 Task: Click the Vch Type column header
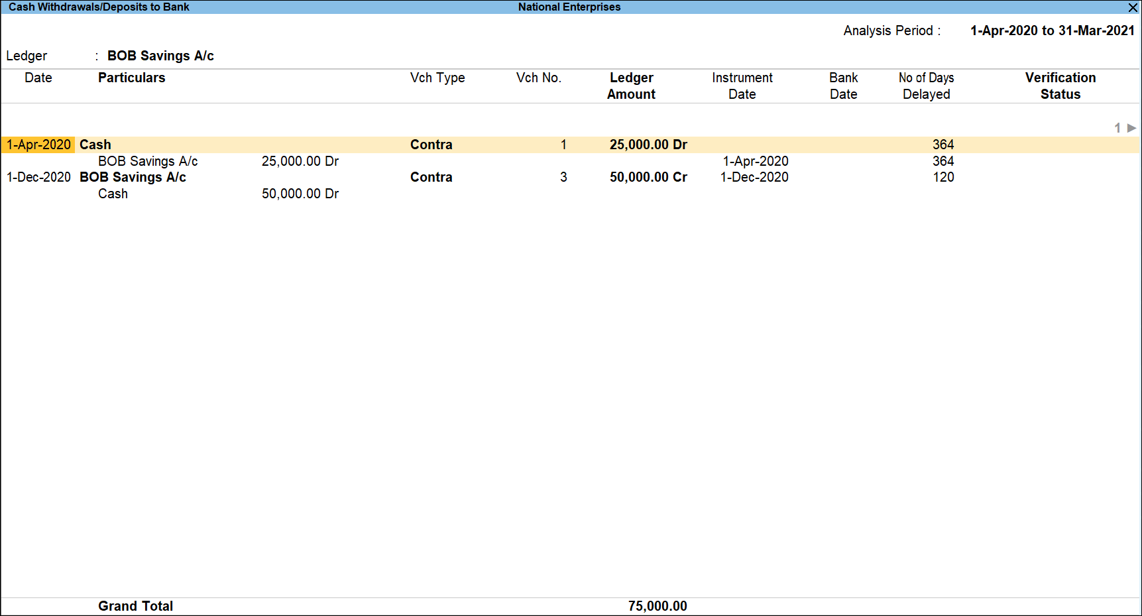[437, 78]
